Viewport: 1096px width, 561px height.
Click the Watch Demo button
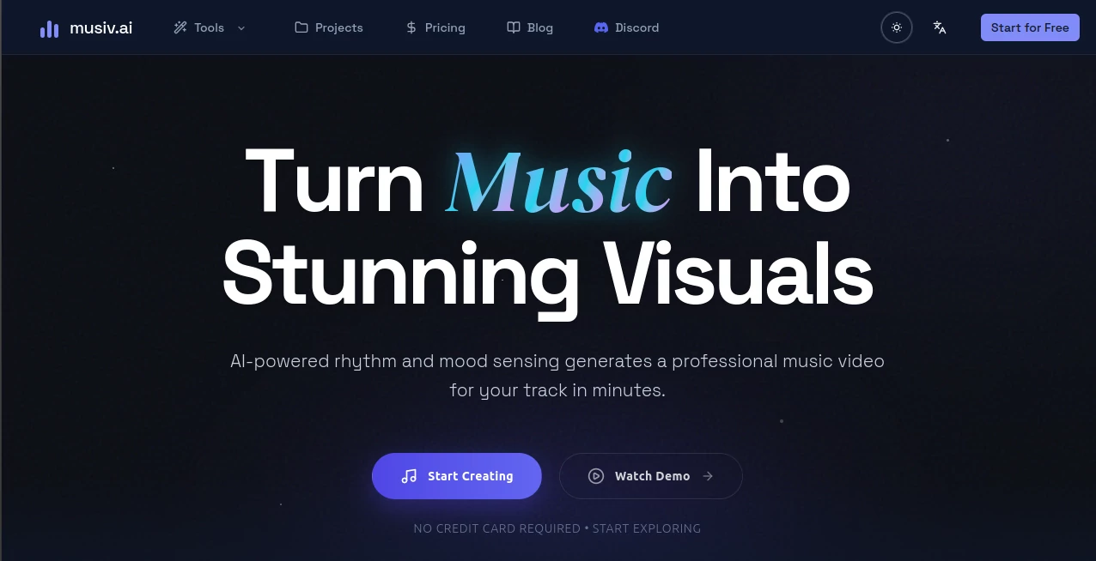coord(651,476)
